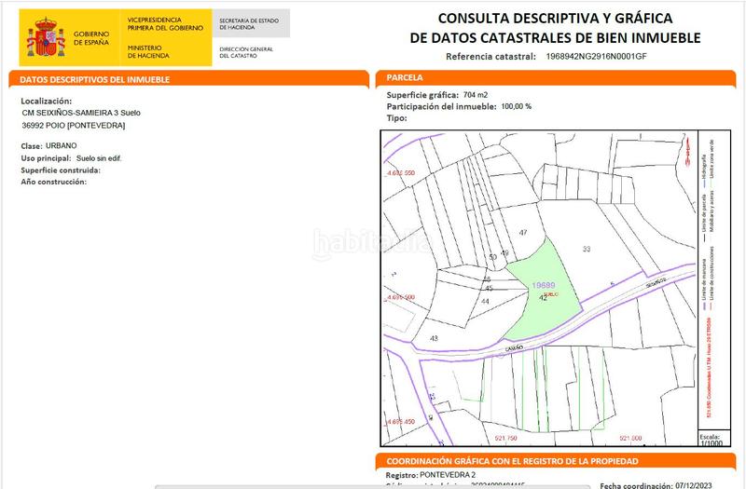Click the CM Seixiños-Samieira 3 address

(x=81, y=113)
